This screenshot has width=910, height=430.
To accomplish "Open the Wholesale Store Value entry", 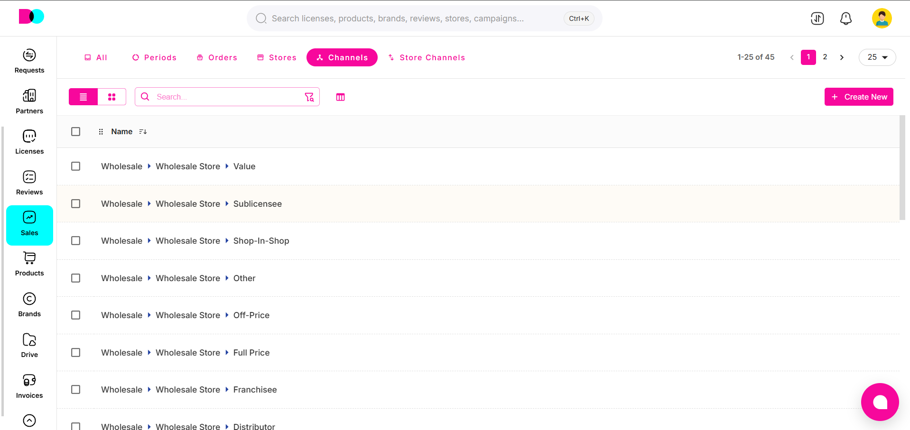I will (x=178, y=166).
